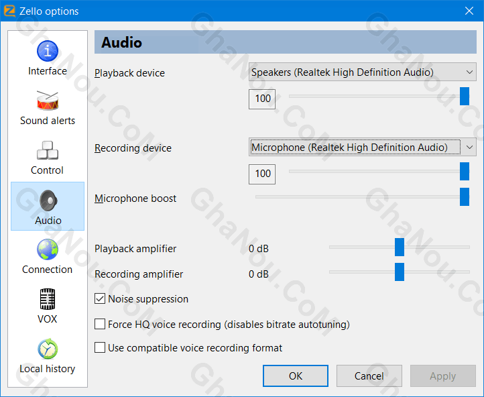Viewport: 484px width, 397px height.
Task: Open the Connection globe icon
Action: (48, 249)
